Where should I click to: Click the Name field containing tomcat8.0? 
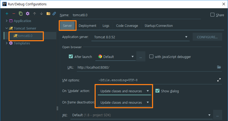(x=136, y=15)
